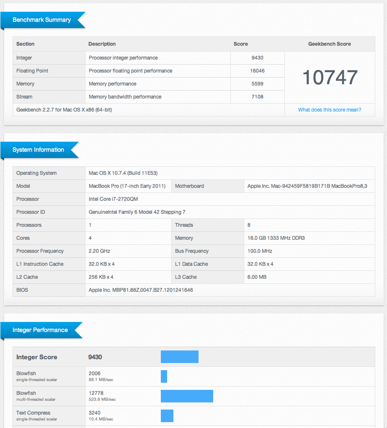The image size is (387, 428).
Task: Click the Section column header
Action: click(x=26, y=44)
